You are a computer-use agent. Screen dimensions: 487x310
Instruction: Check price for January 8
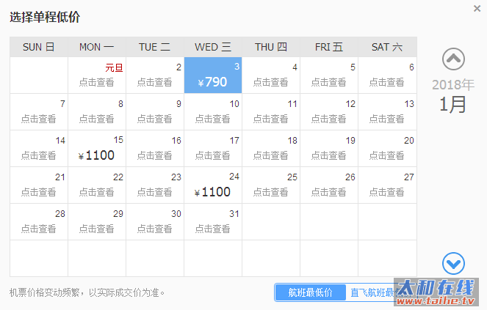97,112
